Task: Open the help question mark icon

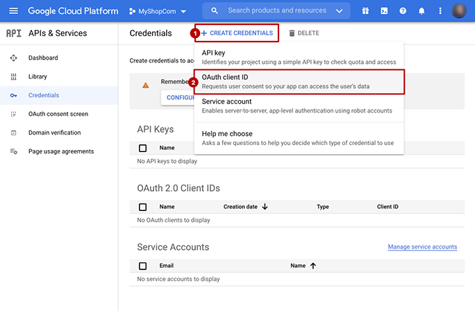Action: coord(403,11)
